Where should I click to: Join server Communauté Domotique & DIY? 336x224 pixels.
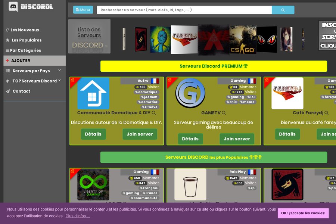tap(140, 134)
